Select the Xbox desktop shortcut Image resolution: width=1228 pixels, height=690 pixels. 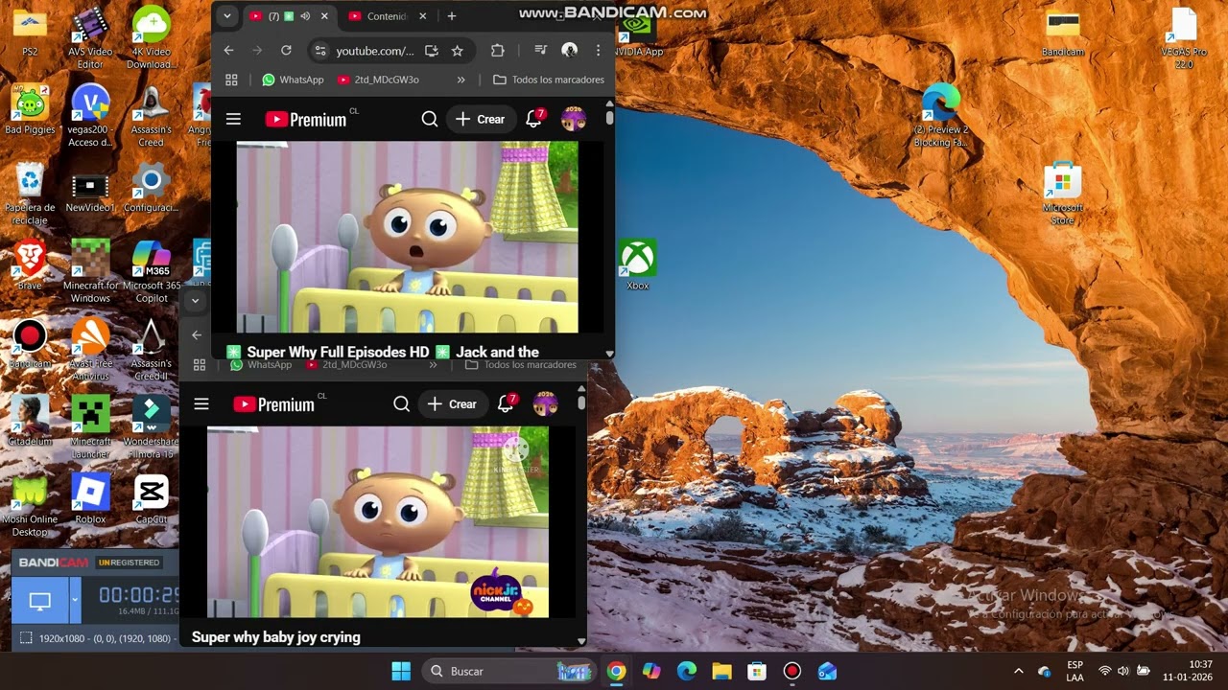coord(638,264)
